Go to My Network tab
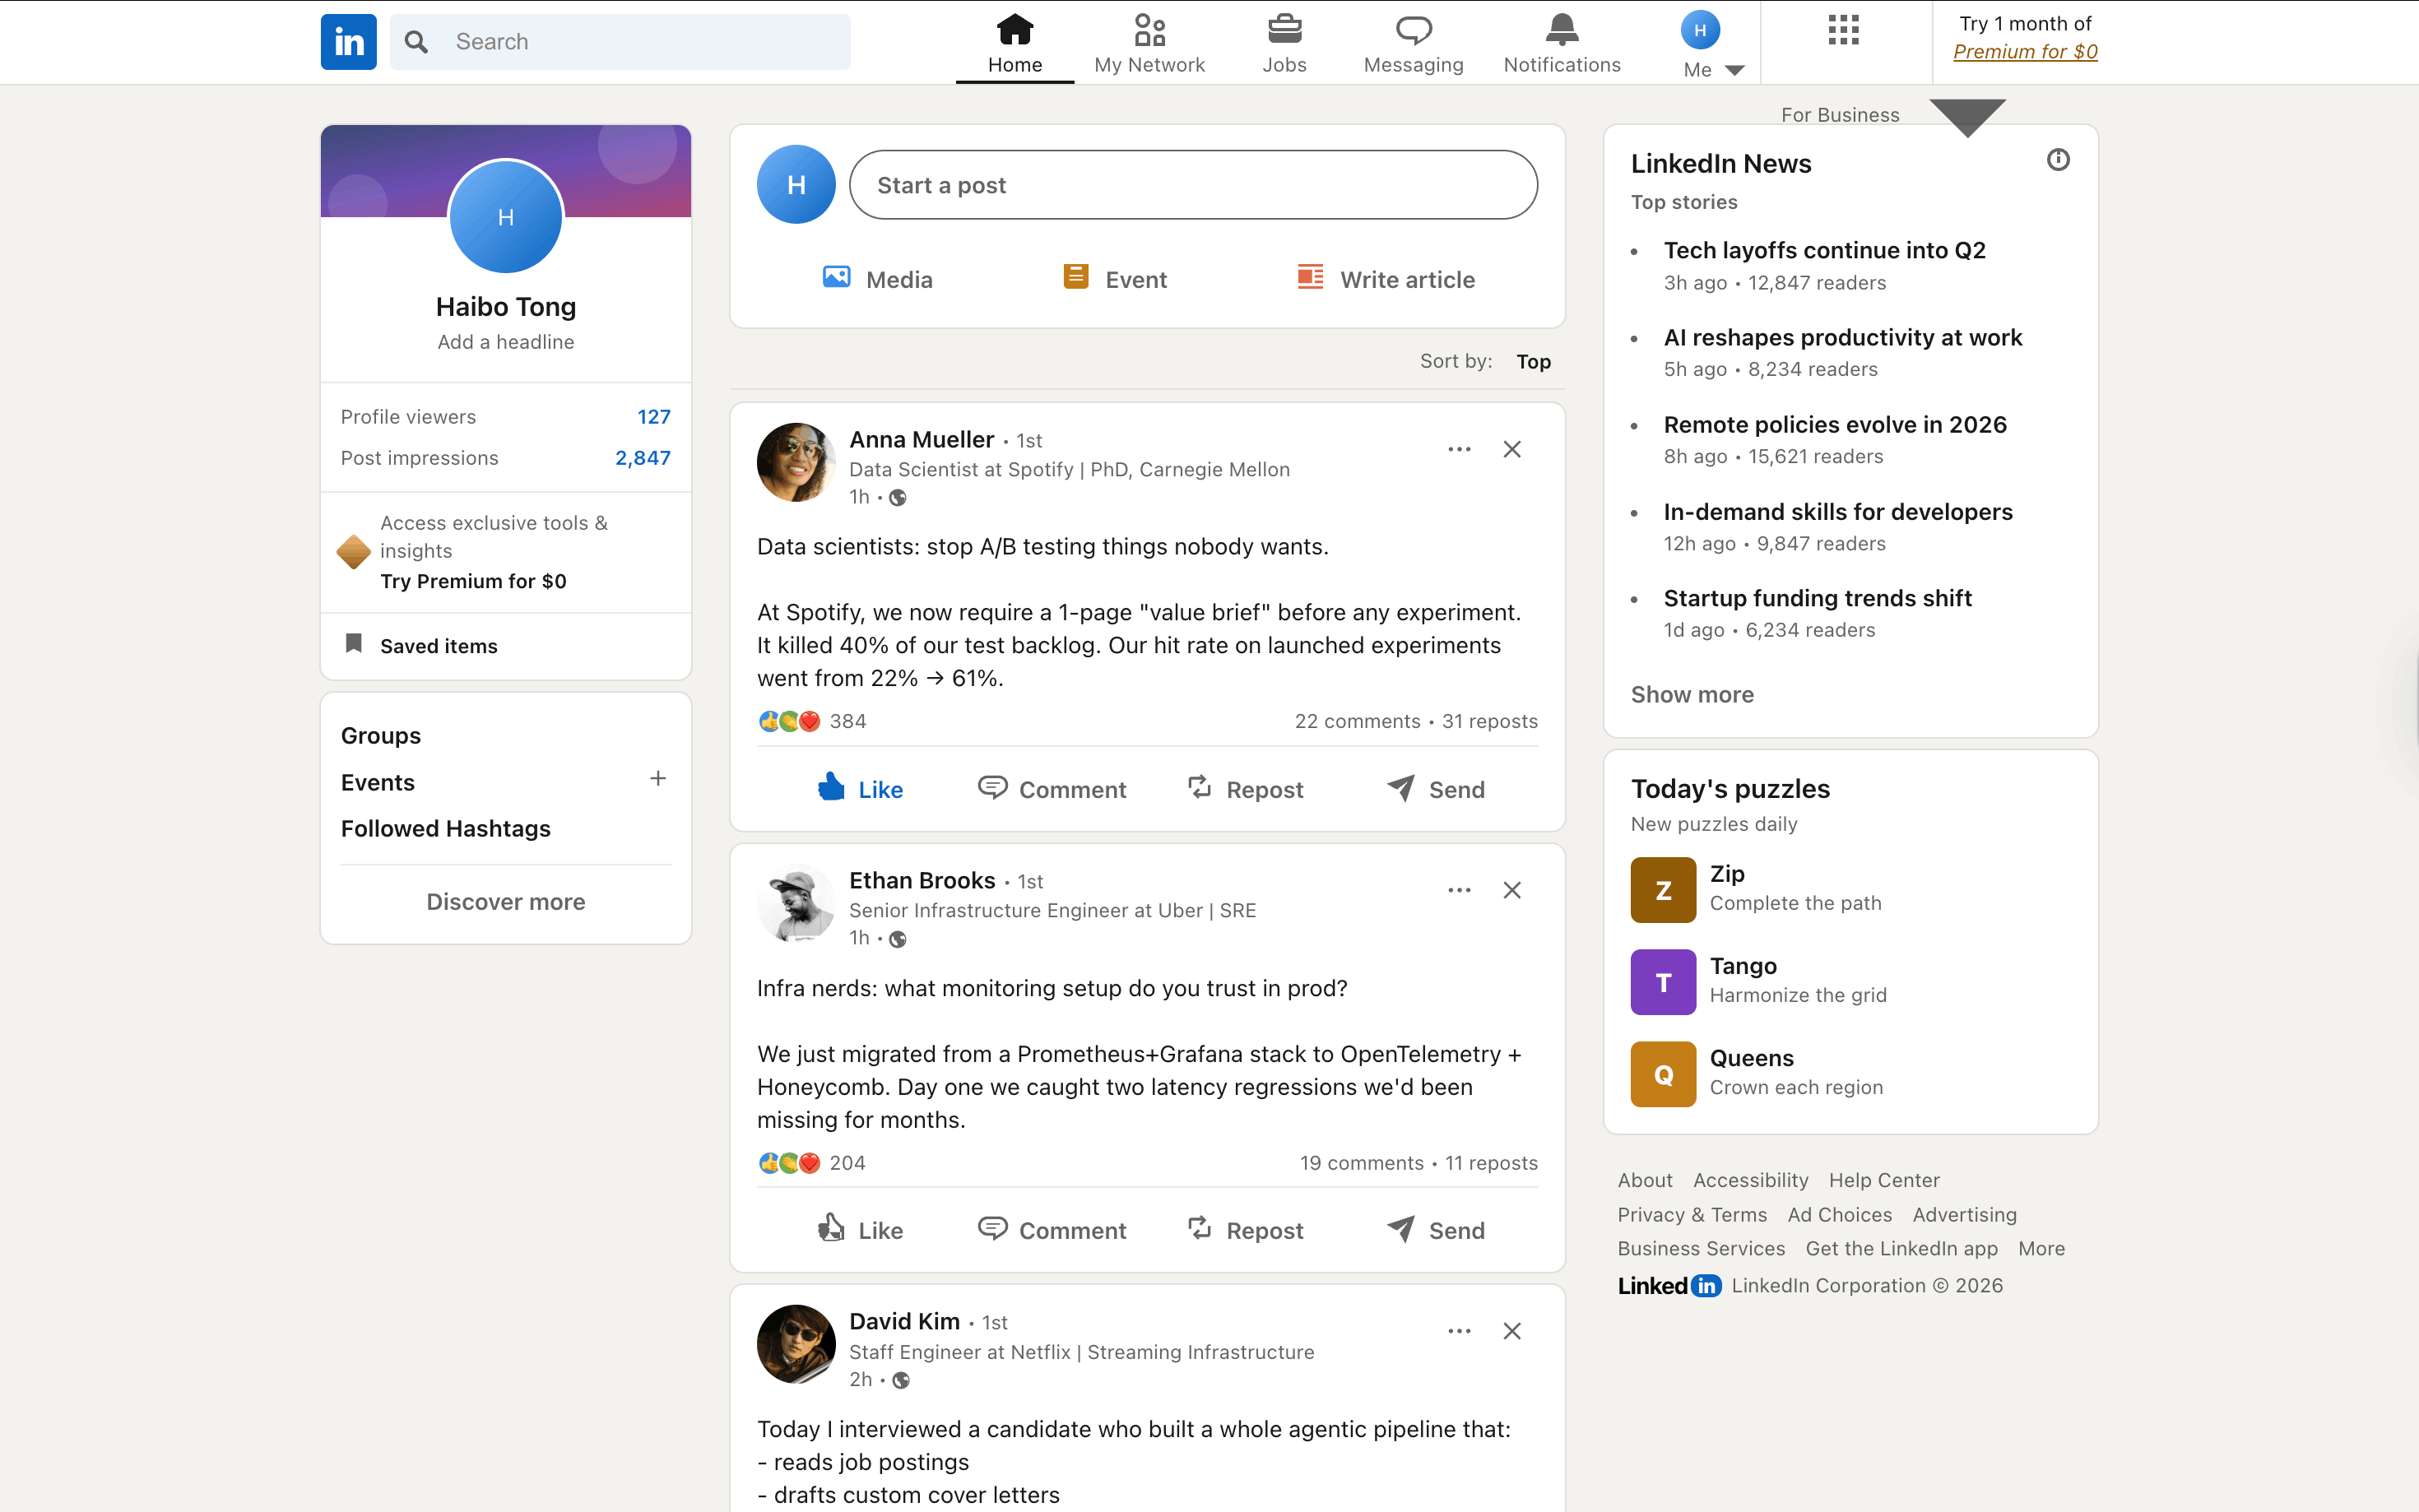This screenshot has width=2419, height=1512. (x=1149, y=43)
